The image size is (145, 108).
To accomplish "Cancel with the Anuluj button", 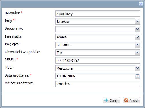I will click(x=132, y=100).
